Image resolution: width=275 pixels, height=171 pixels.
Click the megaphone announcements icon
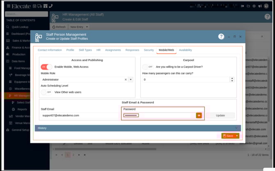pyautogui.click(x=260, y=6)
